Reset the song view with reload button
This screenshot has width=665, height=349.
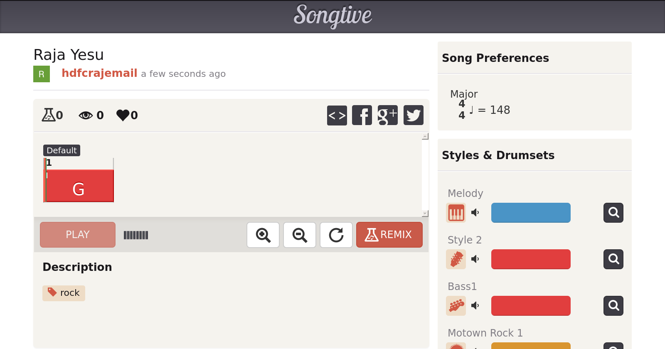click(x=336, y=235)
